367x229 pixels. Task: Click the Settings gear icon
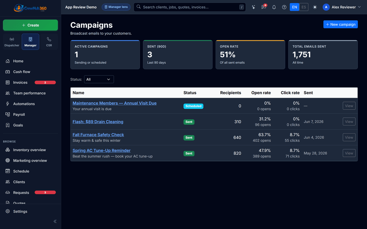8,211
